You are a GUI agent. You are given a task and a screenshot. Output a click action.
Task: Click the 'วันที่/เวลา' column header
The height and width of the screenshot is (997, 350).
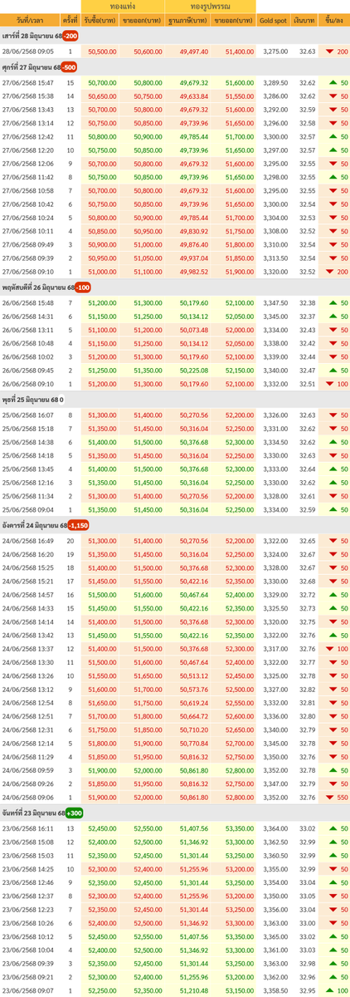pyautogui.click(x=30, y=18)
